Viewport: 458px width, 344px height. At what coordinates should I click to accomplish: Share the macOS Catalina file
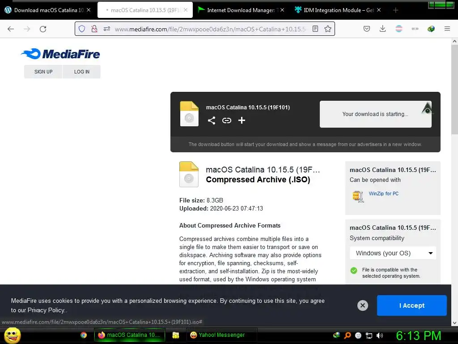pos(212,120)
